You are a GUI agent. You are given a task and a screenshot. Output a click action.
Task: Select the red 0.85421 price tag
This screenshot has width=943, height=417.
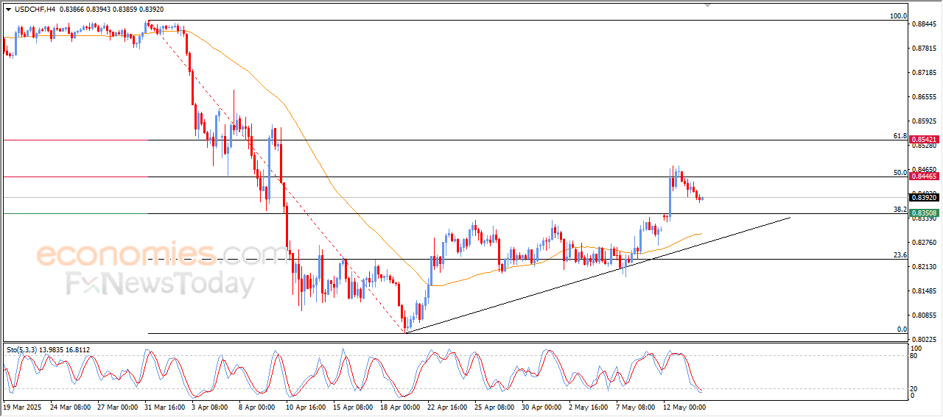[x=924, y=140]
